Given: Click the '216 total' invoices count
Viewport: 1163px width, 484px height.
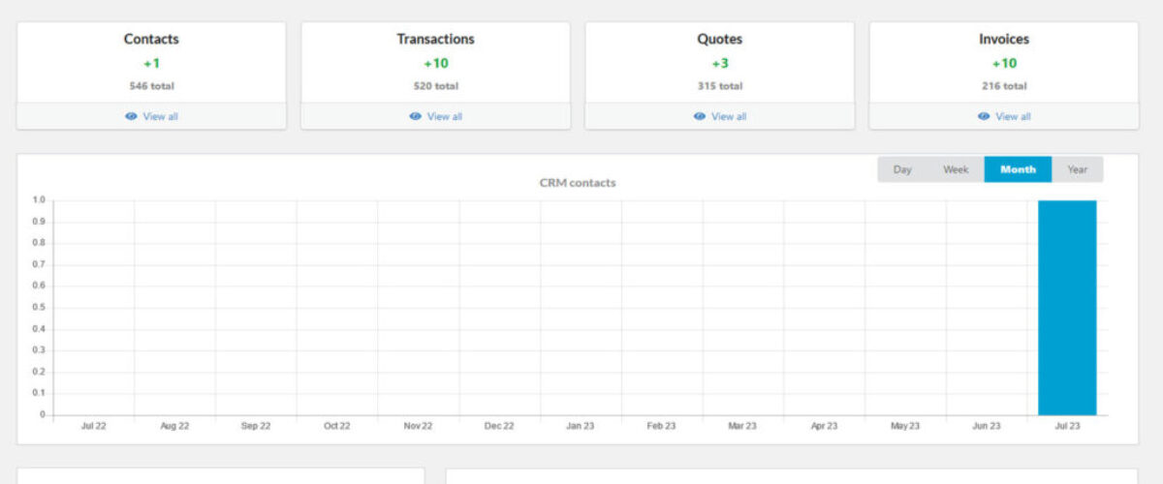Looking at the screenshot, I should 1004,85.
